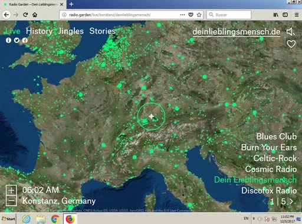Viewport: 302px width, 224px height.
Task: Play the Discofox Radio station
Action: tap(269, 190)
